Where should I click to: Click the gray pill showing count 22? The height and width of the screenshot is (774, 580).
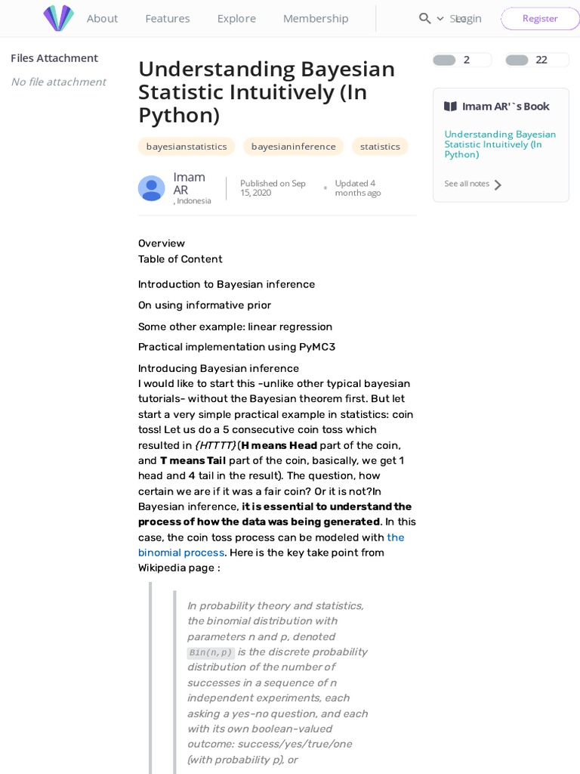[x=517, y=60]
